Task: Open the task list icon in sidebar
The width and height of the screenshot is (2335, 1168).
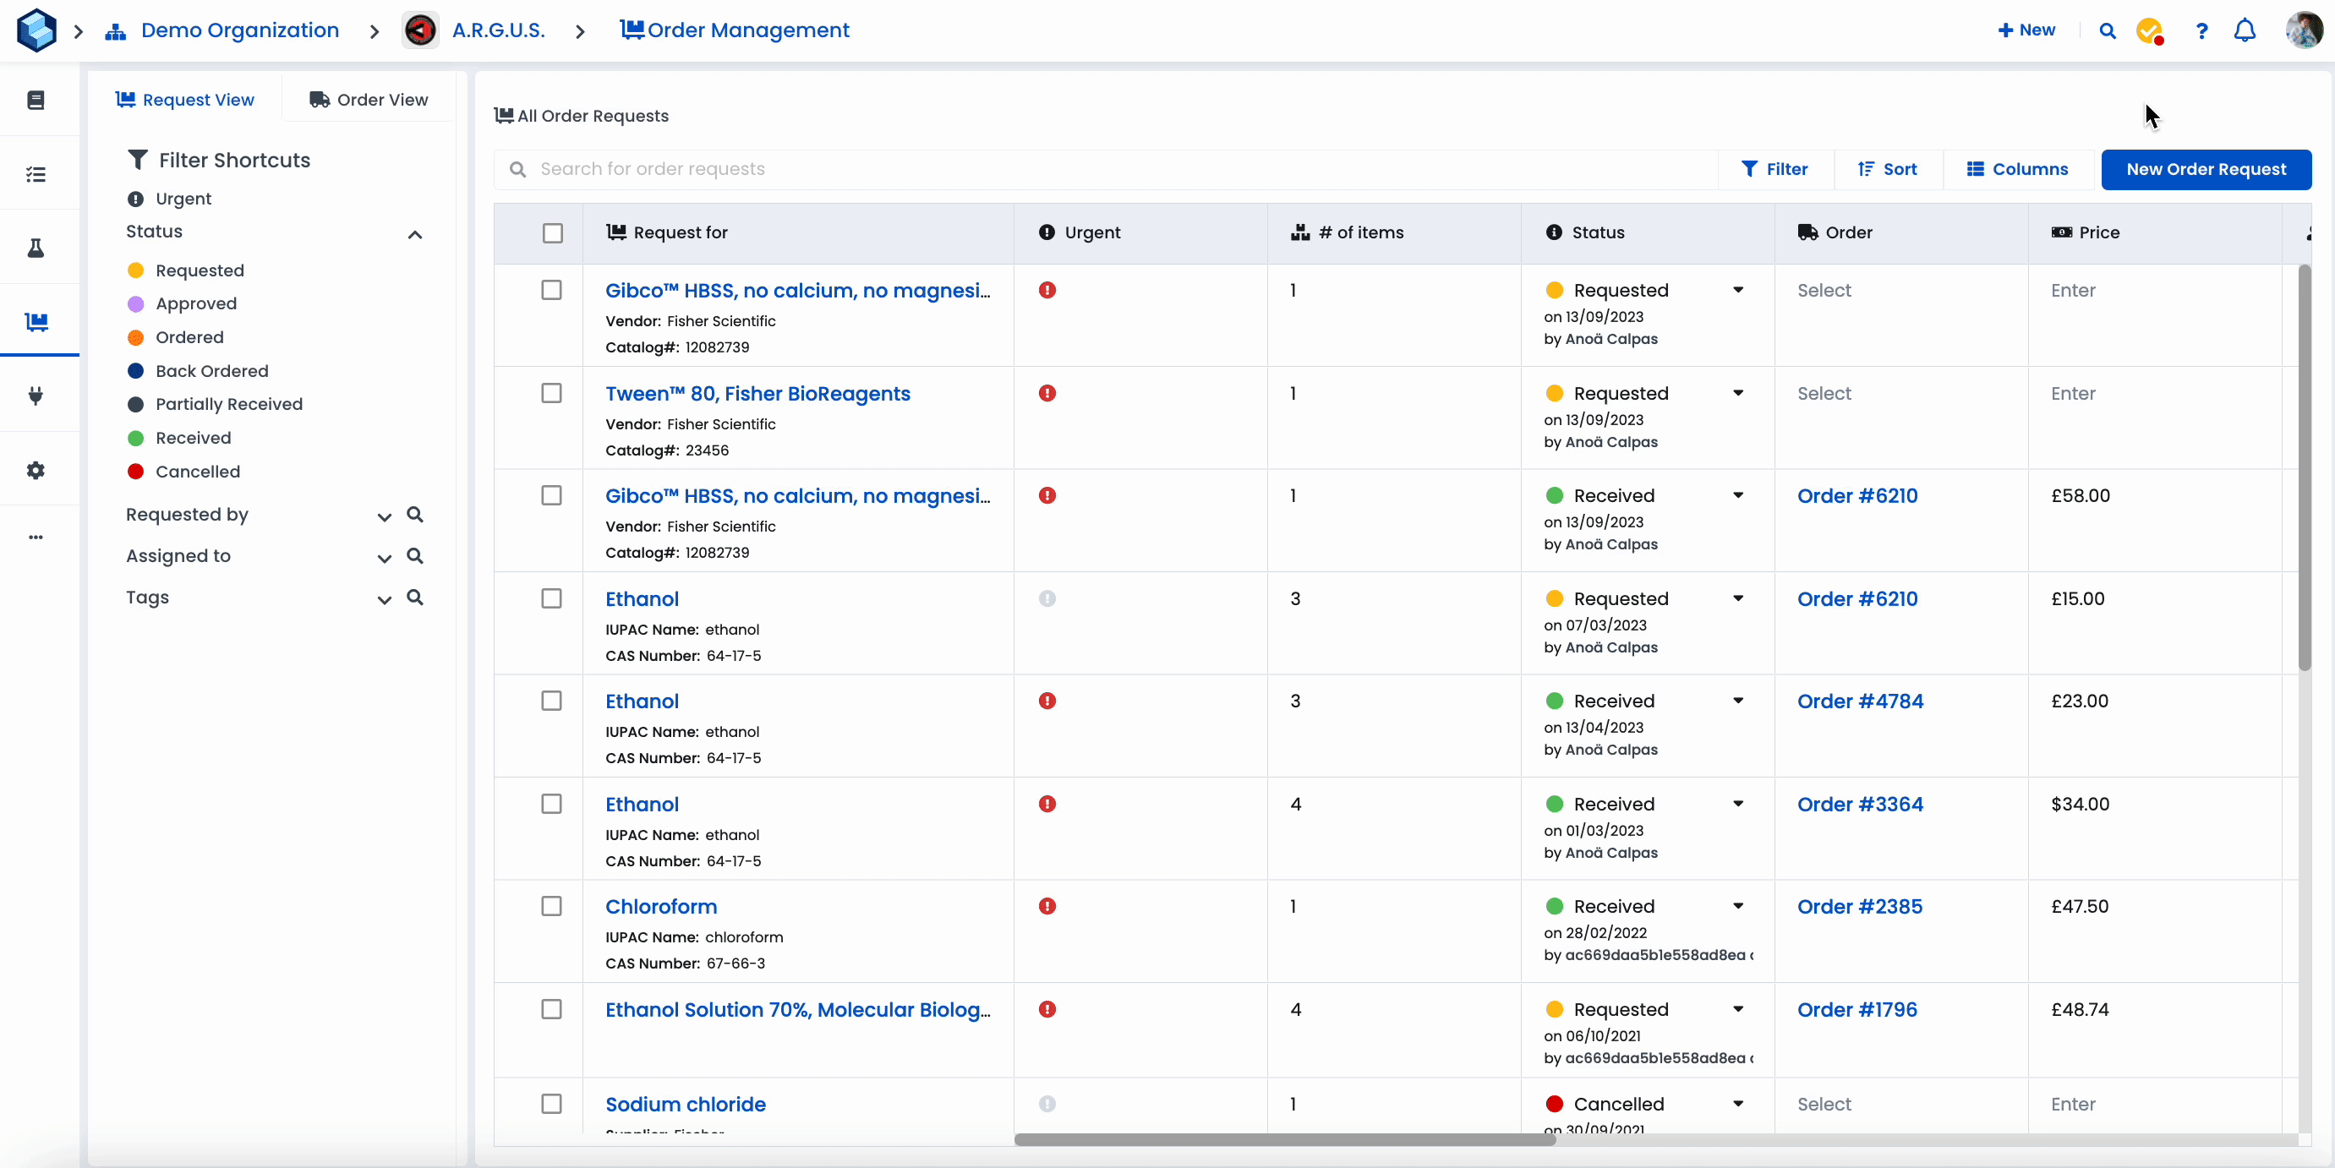Action: click(x=36, y=174)
